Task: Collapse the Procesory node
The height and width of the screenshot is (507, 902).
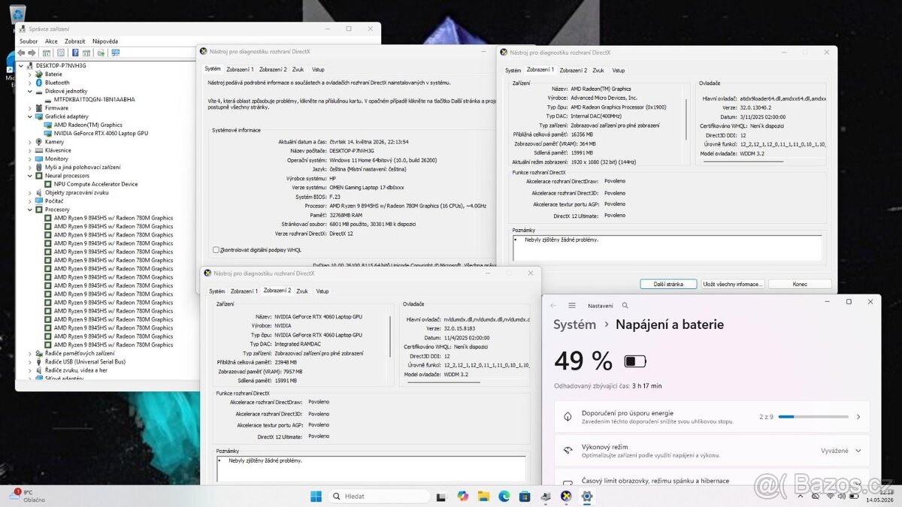Action: click(x=30, y=210)
